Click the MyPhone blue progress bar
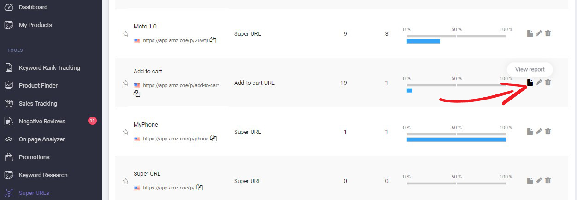Viewport: 577px width, 200px height. [456, 139]
